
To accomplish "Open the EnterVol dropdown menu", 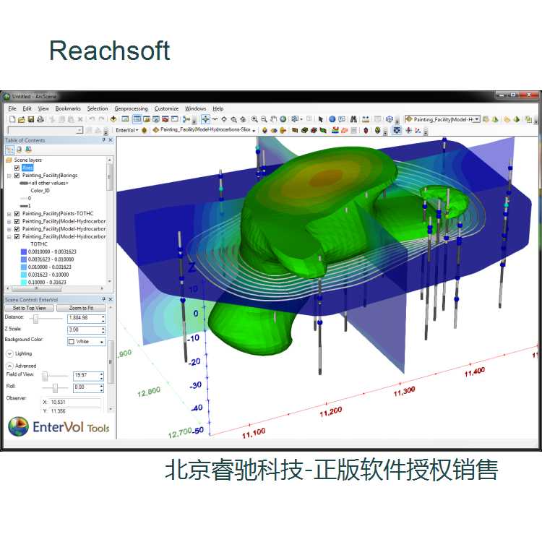I will click(127, 130).
